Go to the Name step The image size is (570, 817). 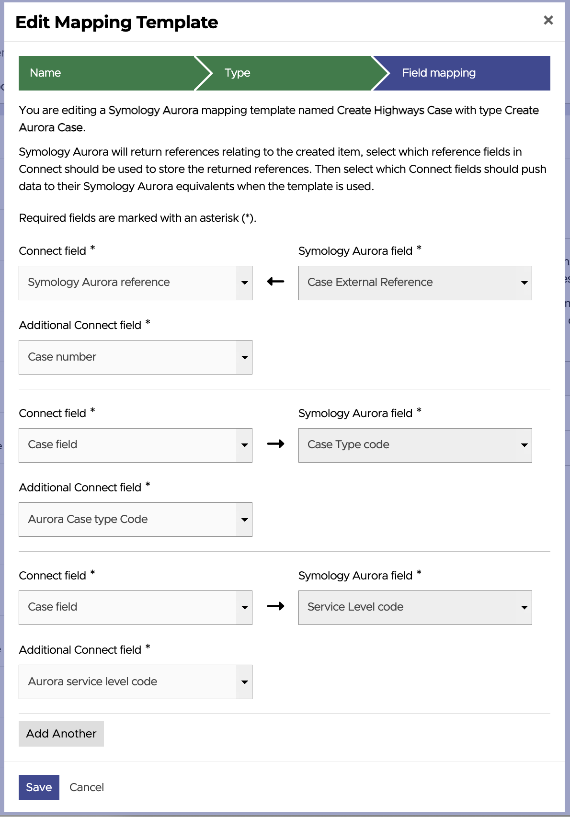click(x=46, y=73)
